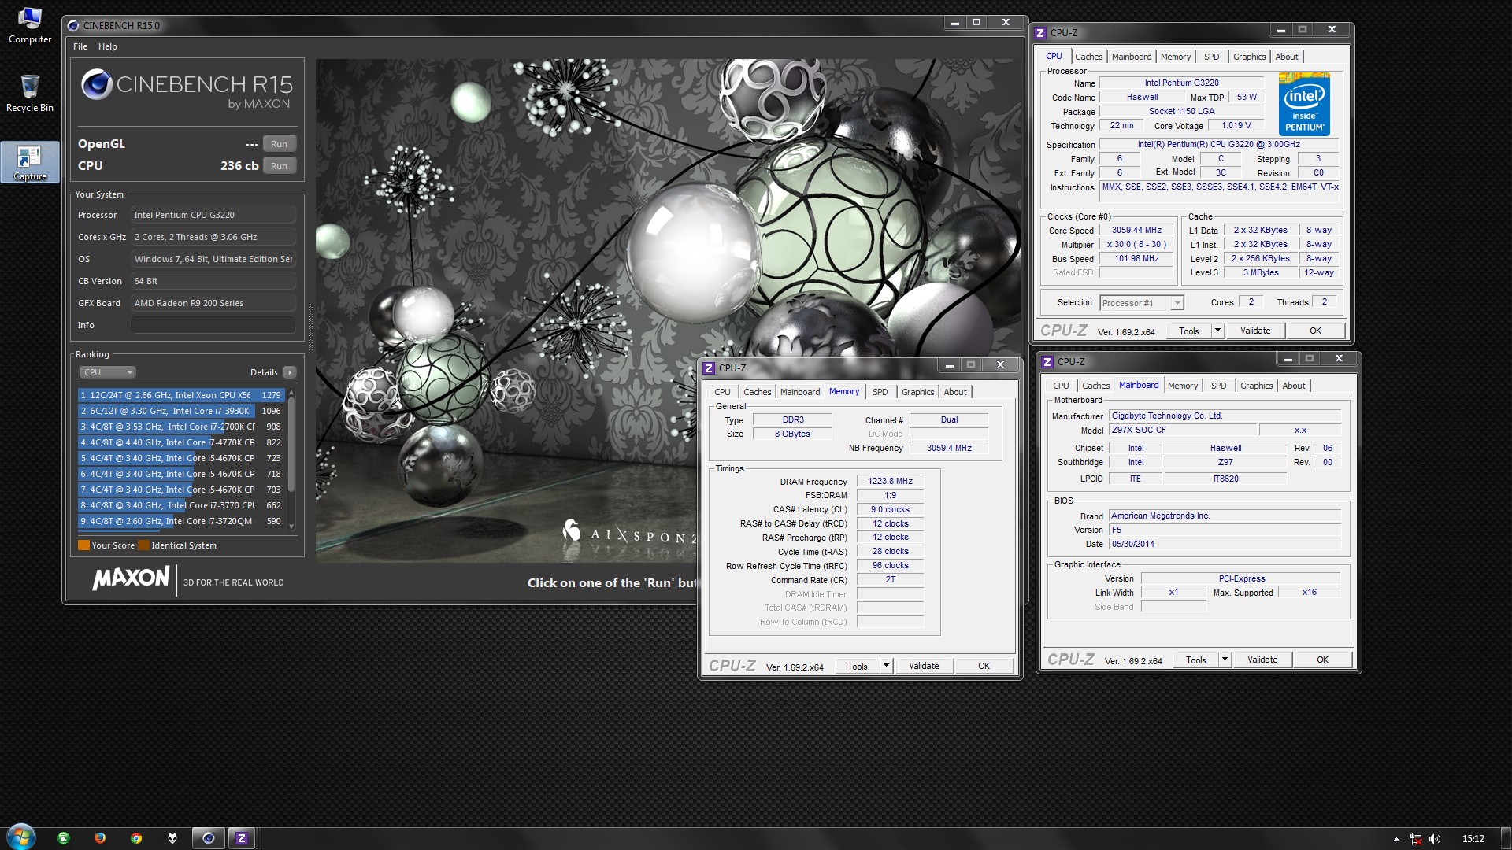The height and width of the screenshot is (850, 1512).
Task: Click the Show Desktop strip in the taskbar
Action: tap(1506, 838)
